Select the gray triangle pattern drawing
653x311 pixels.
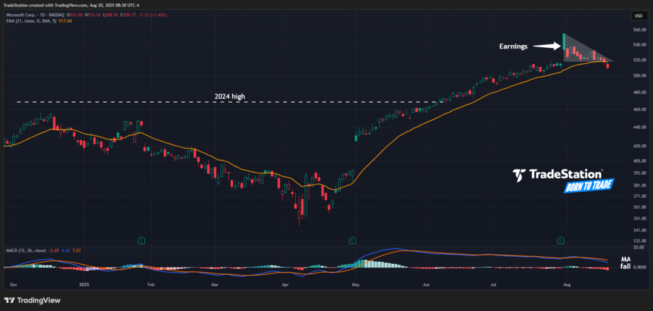tap(582, 51)
